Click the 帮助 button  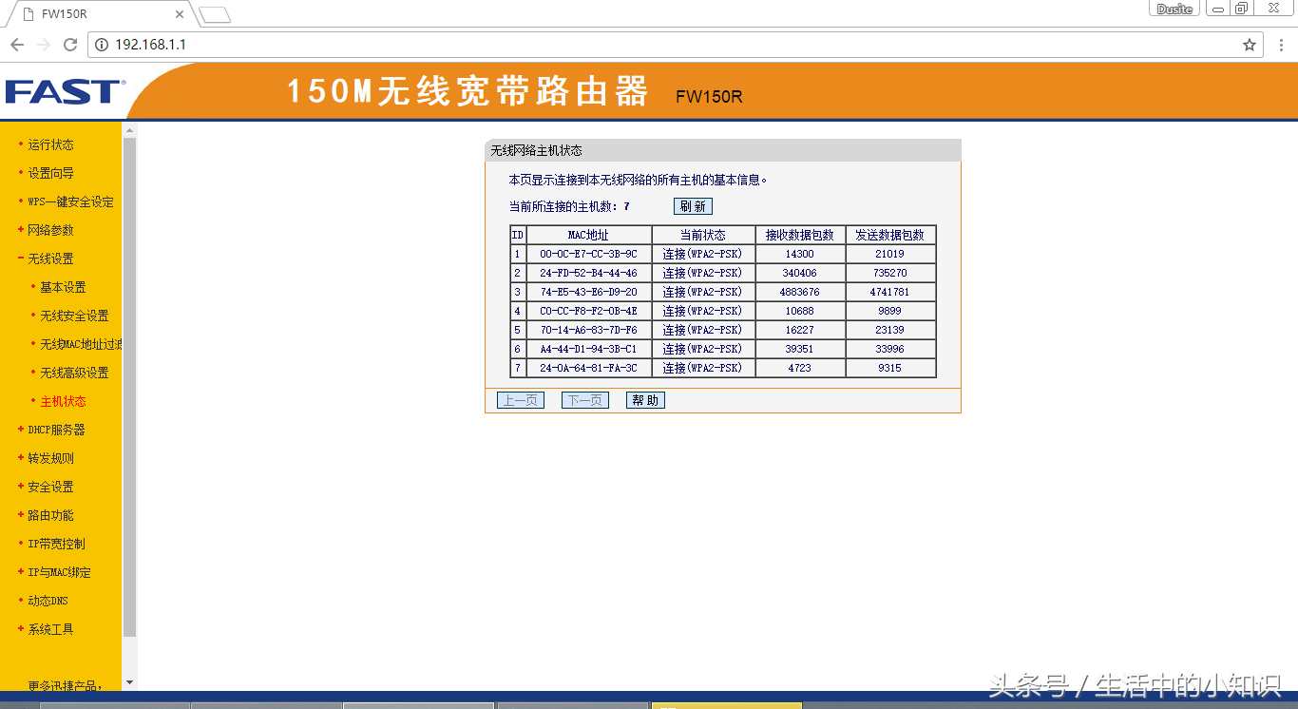coord(645,400)
